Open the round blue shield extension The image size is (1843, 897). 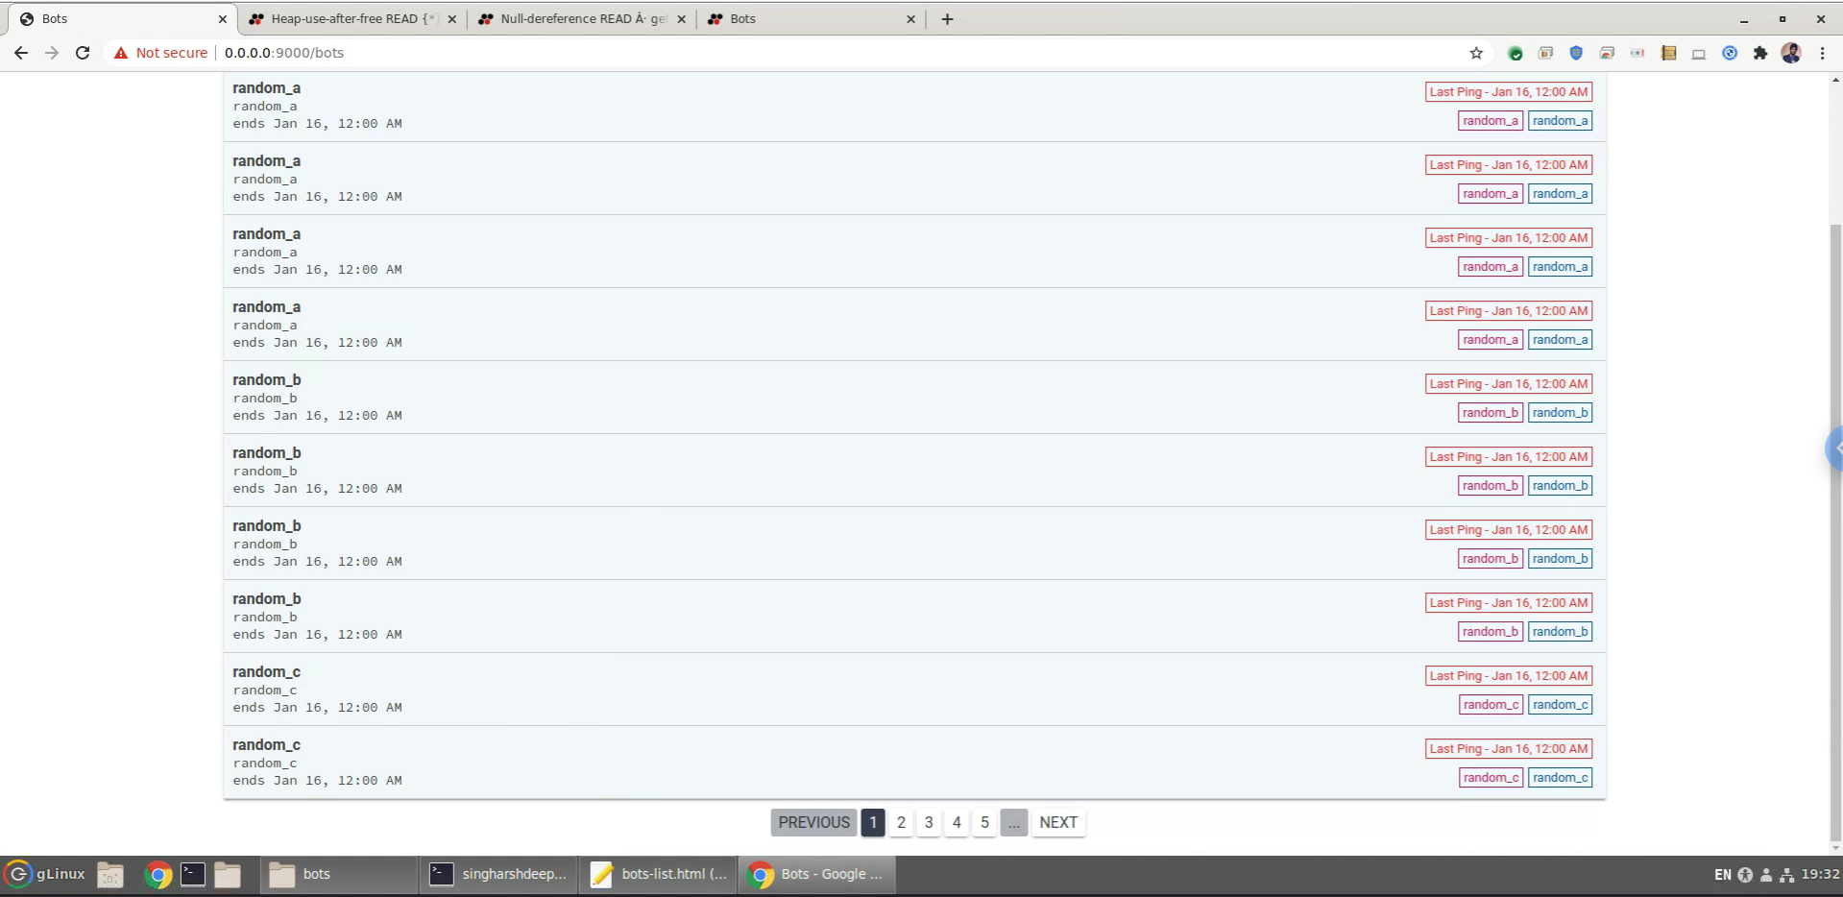tap(1730, 53)
